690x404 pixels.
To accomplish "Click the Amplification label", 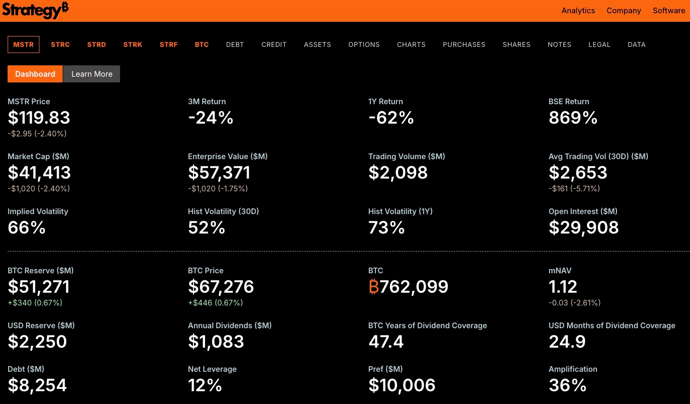I will pos(573,369).
